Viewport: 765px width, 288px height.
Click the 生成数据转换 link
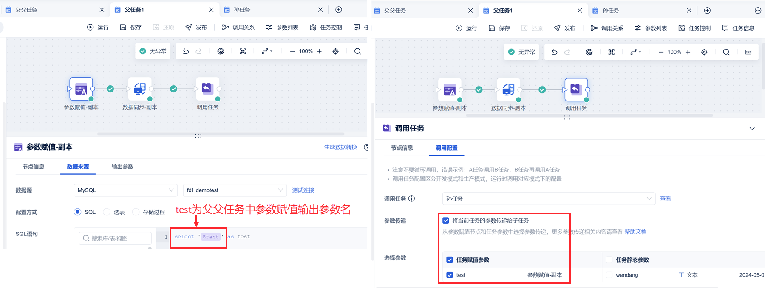point(340,147)
